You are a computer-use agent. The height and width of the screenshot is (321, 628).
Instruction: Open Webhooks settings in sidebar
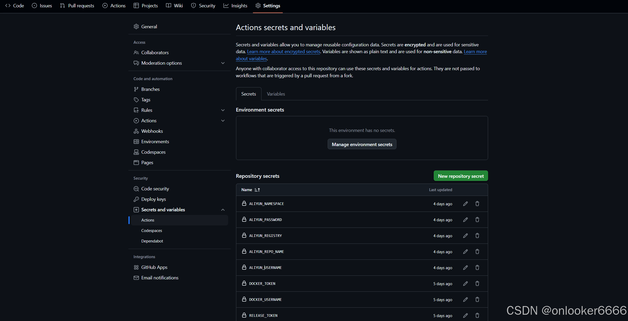(152, 131)
